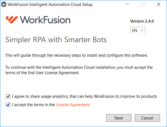Click the WorkFusion title bar app icon
Screen dimensions: 167x127
pos(4,5)
